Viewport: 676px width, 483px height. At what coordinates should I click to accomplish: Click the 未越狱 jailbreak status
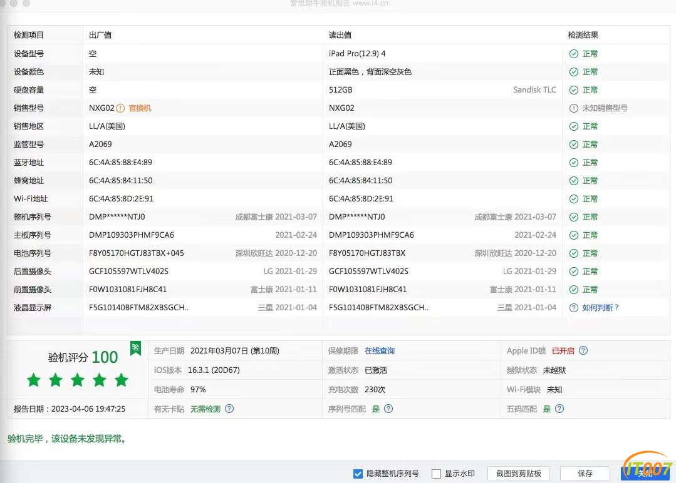554,370
